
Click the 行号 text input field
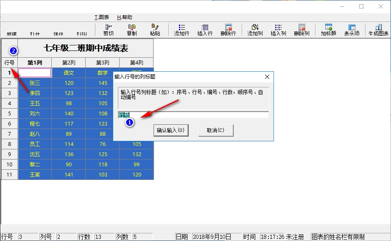tap(193, 115)
